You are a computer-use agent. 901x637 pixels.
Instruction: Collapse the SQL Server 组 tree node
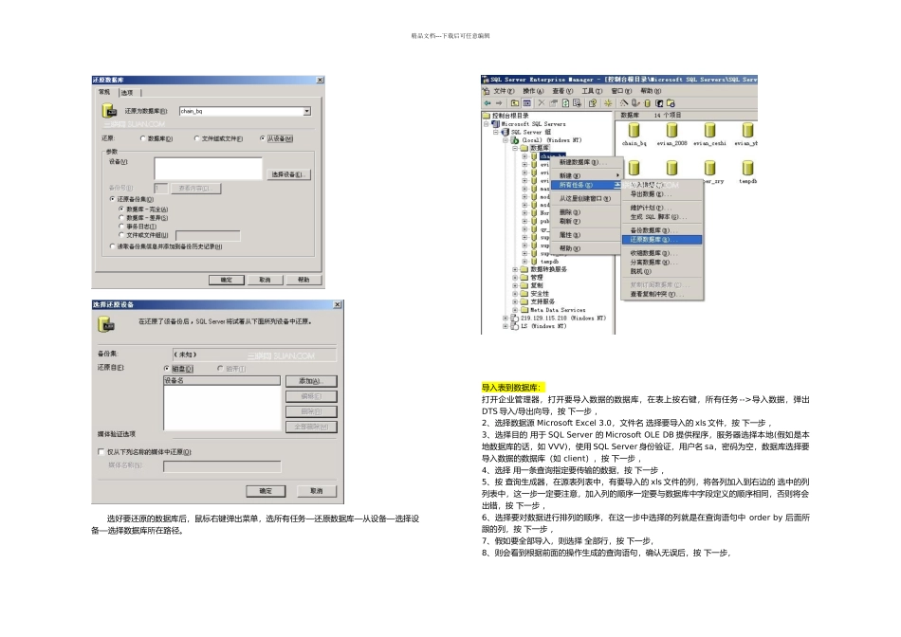coord(495,132)
